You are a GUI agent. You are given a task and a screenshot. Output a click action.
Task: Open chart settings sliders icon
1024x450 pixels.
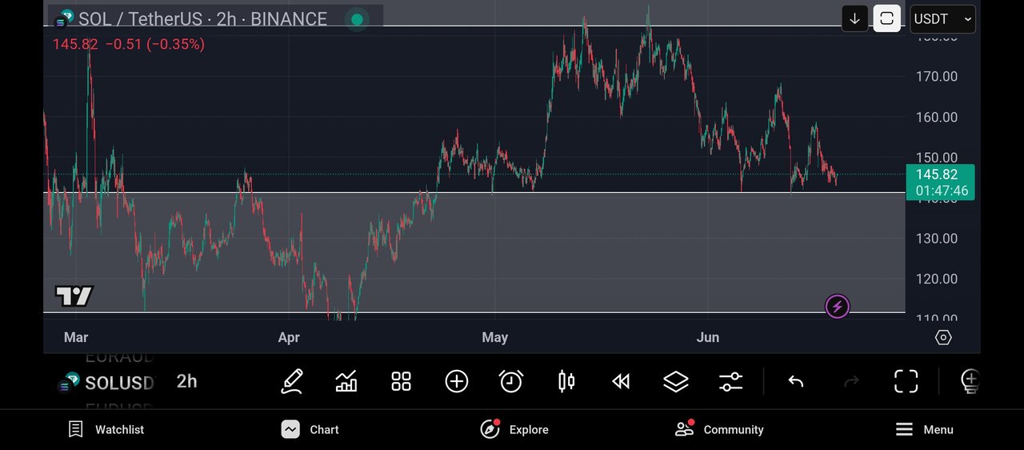point(730,381)
